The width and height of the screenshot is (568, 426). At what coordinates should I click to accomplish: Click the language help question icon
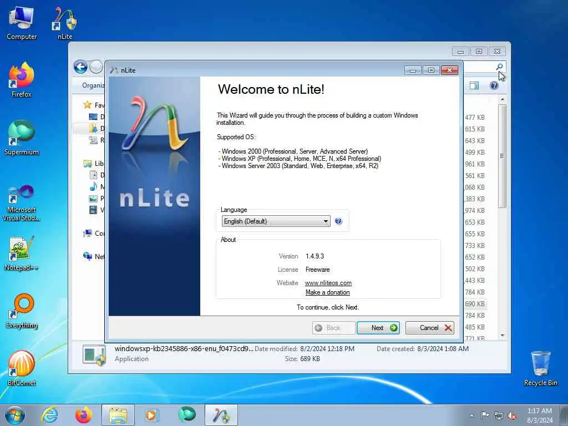click(338, 221)
